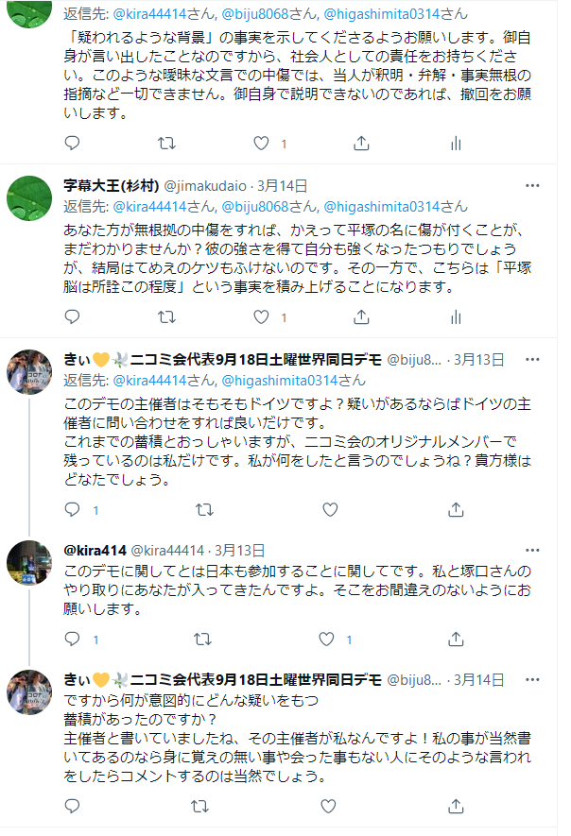
Task: Click きぃ's avatar on the 3月13日 tweet
Action: coord(29,371)
